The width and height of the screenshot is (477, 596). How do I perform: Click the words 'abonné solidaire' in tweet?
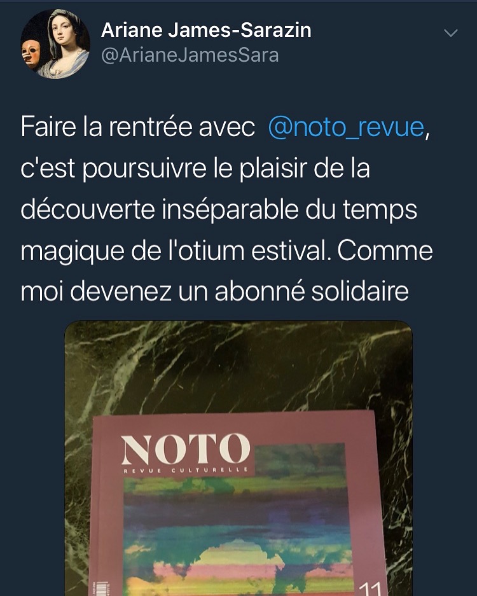pos(312,292)
